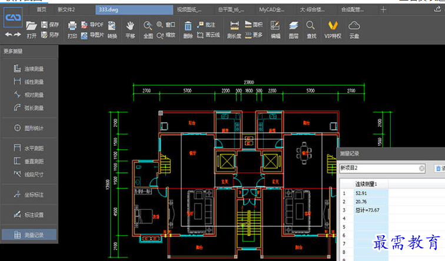Click the 缩放 zoom tool
This screenshot has height=261, width=445.
pos(166,35)
